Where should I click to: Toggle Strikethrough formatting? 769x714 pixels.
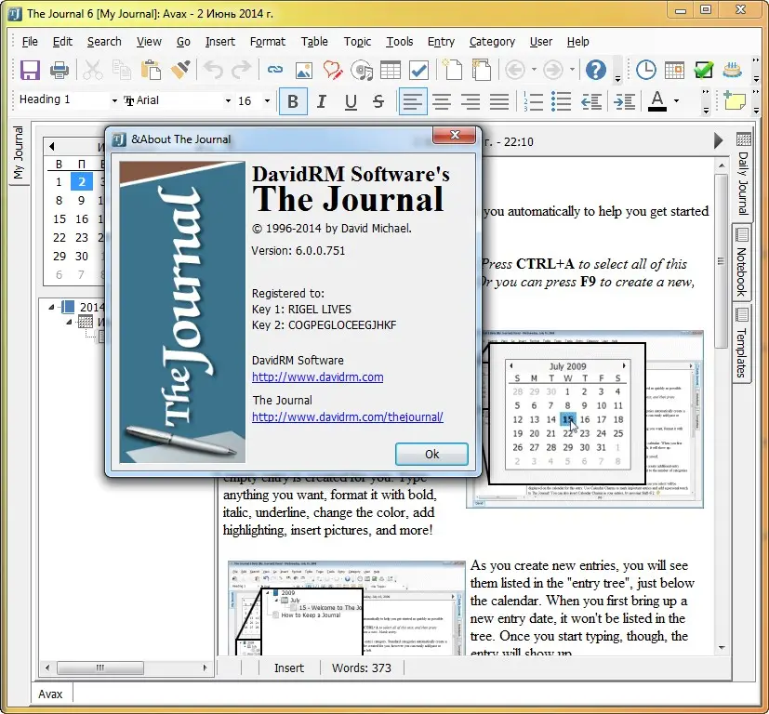point(378,101)
